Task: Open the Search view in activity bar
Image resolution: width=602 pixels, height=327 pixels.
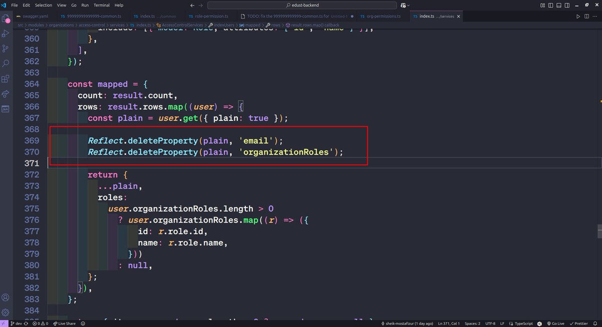Action: click(6, 64)
